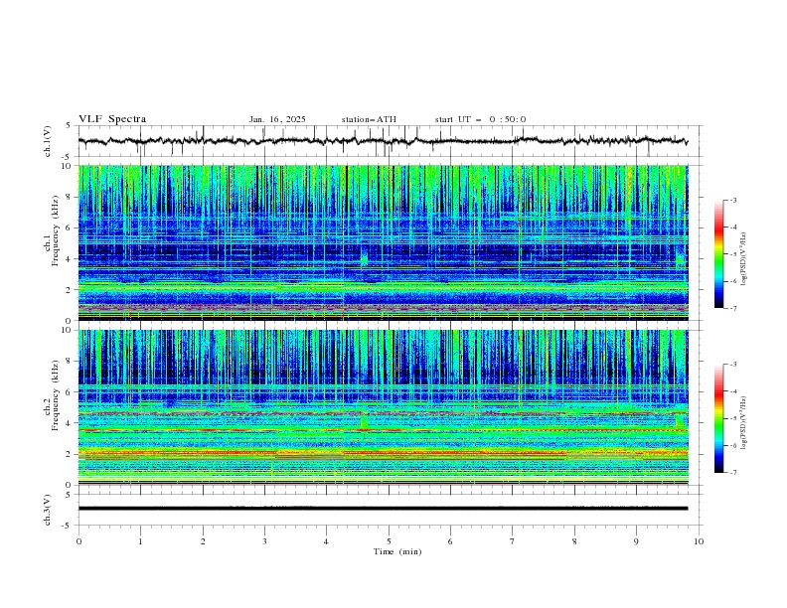Click the "-5" tick on ch.1 colorbar
The width and height of the screenshot is (787, 608).
click(732, 254)
